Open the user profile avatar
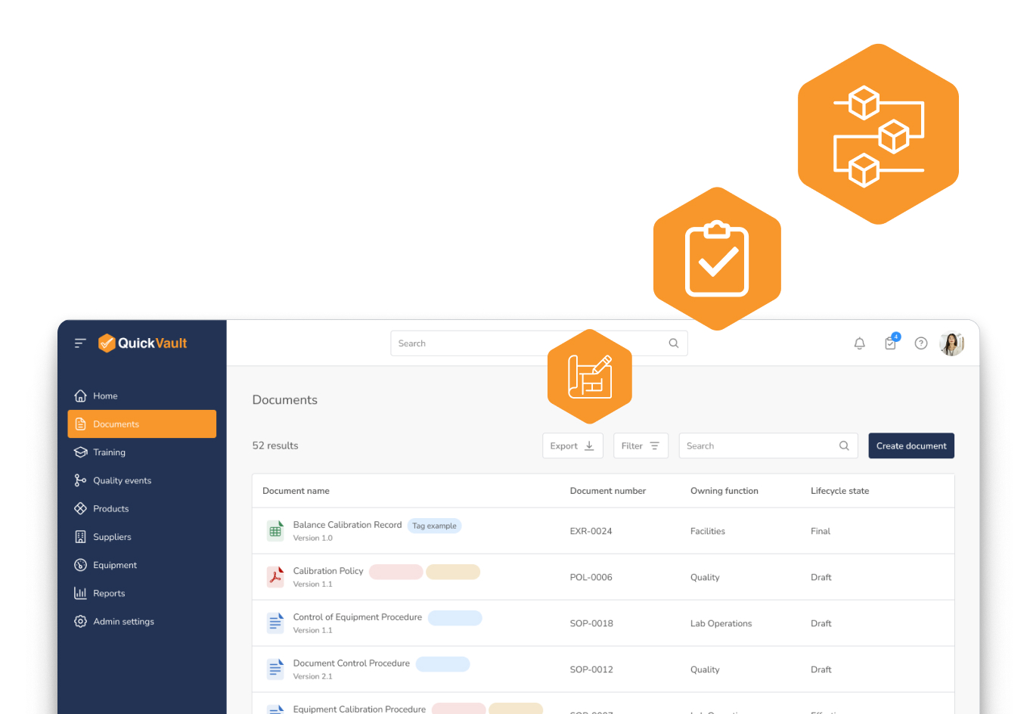1030x714 pixels. [x=951, y=343]
